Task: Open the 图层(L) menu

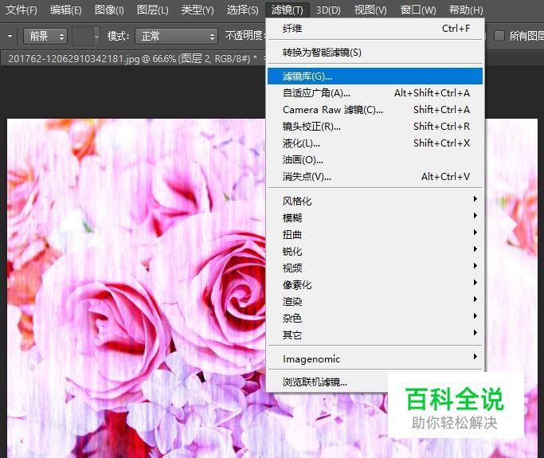Action: pyautogui.click(x=153, y=10)
